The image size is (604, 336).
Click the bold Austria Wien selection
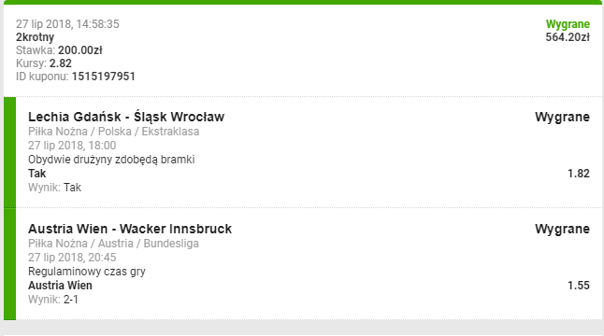point(60,286)
